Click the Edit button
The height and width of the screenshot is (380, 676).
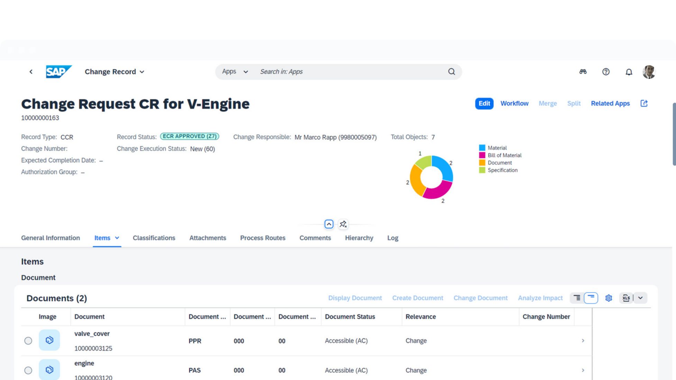point(484,103)
